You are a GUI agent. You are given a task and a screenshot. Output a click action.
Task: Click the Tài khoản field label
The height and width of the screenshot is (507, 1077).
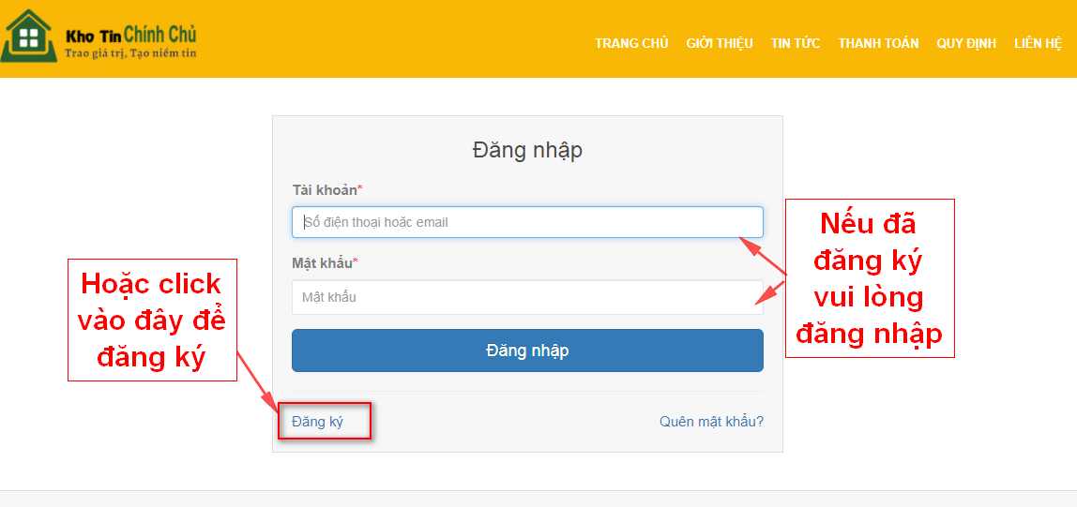(x=325, y=190)
